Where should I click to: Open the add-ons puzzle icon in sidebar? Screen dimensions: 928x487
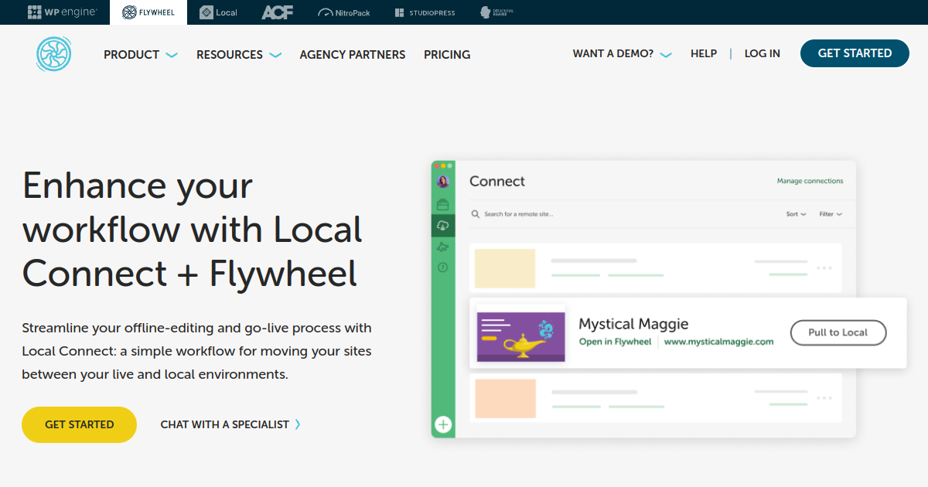coord(443,247)
